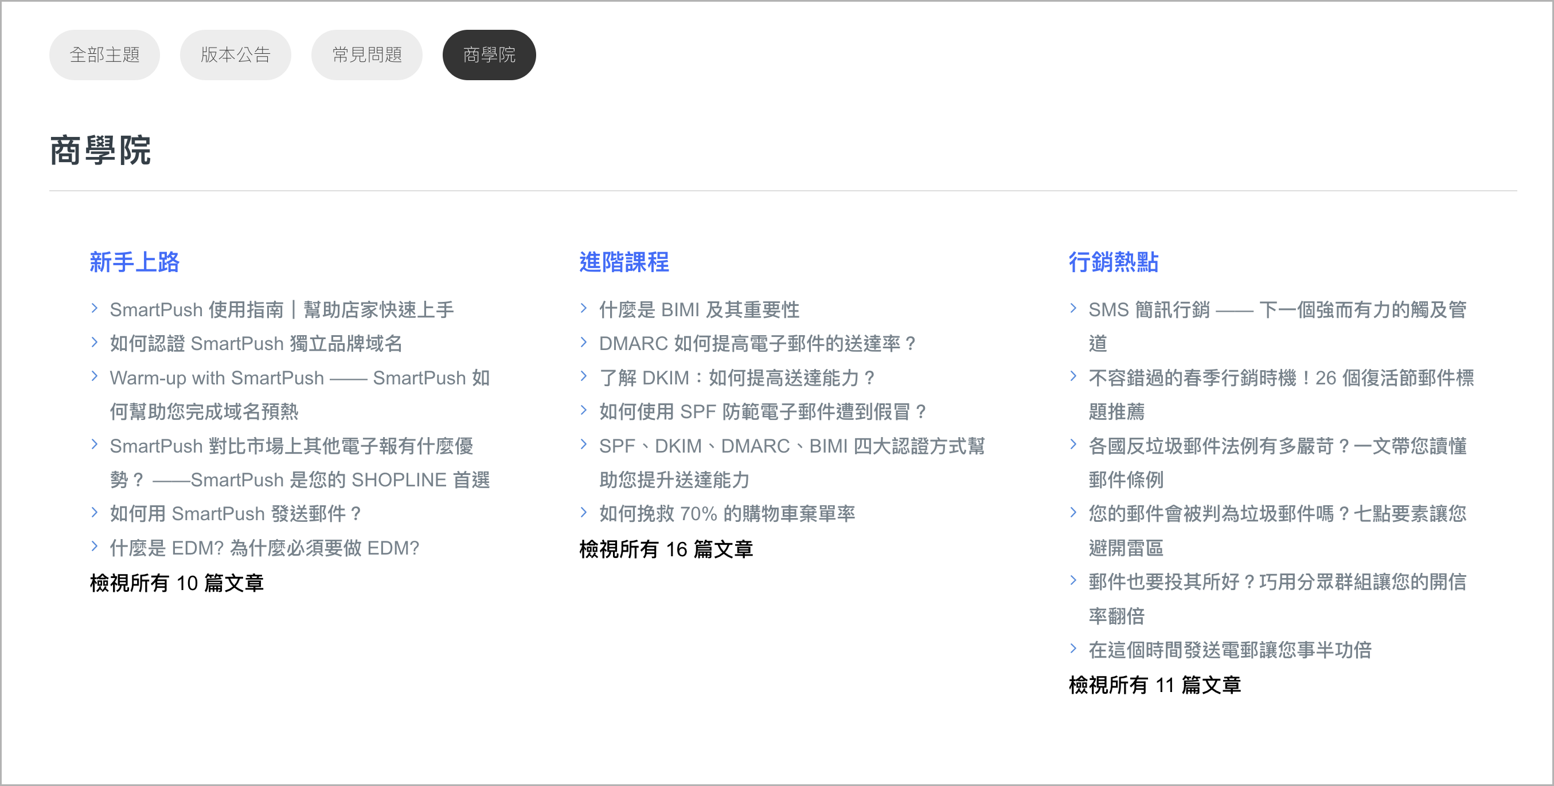Image resolution: width=1554 pixels, height=786 pixels.
Task: Click the chevron beside 什麼是 BIMI 及其重要性
Action: click(x=583, y=309)
